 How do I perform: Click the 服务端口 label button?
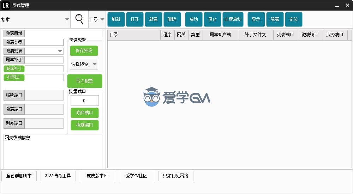[x=14, y=95]
